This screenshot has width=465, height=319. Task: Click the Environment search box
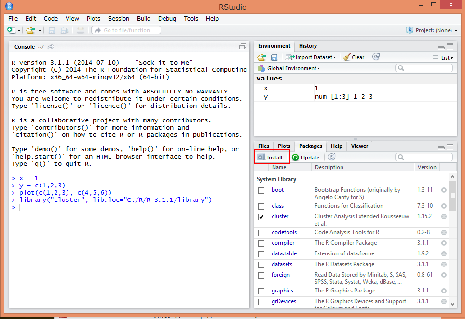coord(424,68)
